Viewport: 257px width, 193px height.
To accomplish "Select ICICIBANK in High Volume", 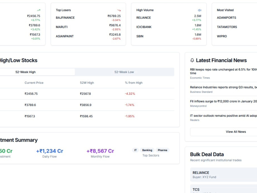I will (144, 27).
